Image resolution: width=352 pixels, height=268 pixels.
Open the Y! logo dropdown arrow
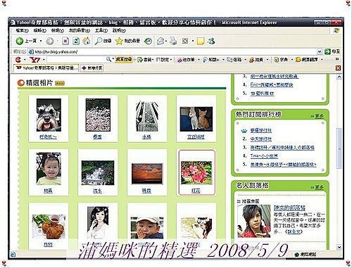point(44,60)
